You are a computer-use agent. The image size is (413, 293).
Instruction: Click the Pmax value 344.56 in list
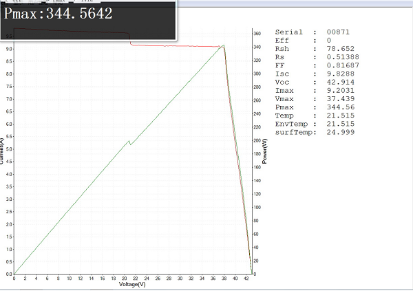[x=341, y=107]
